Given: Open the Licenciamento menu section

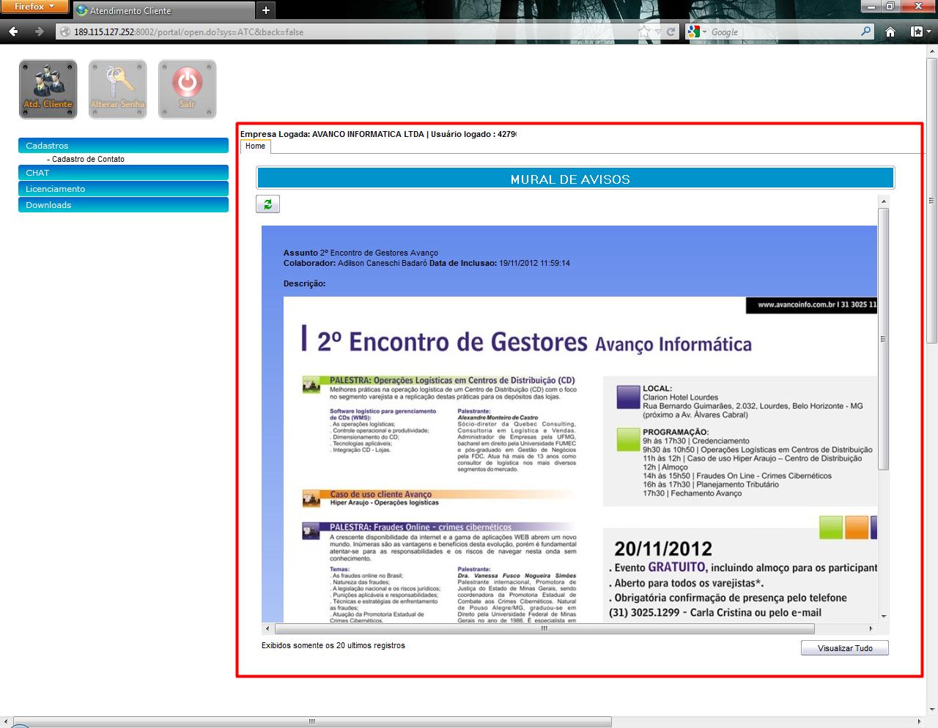Looking at the screenshot, I should click(123, 189).
